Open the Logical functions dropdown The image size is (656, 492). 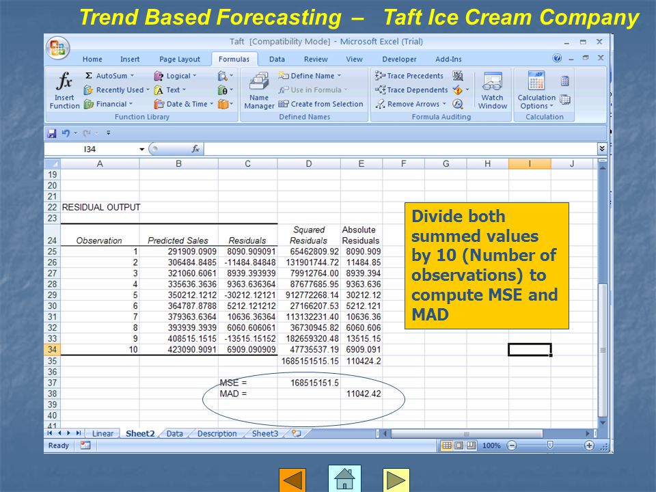click(x=176, y=76)
